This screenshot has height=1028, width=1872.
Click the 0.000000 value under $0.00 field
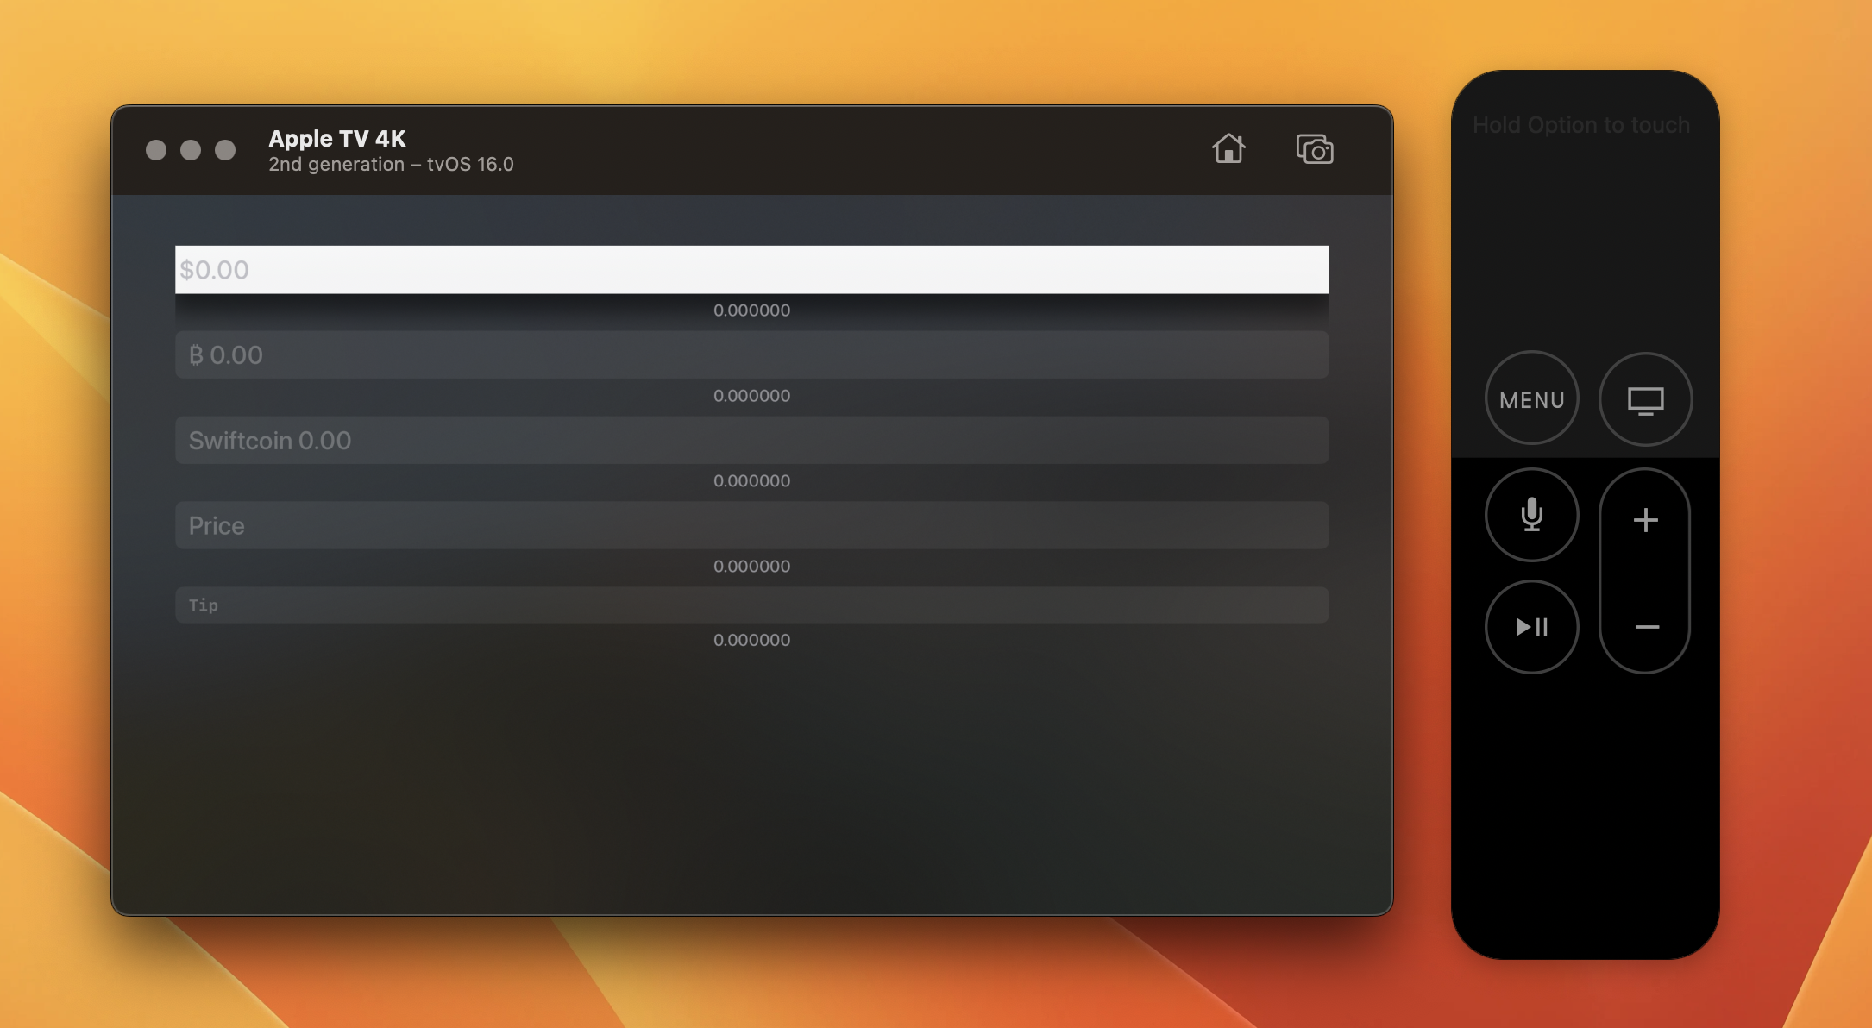(751, 310)
